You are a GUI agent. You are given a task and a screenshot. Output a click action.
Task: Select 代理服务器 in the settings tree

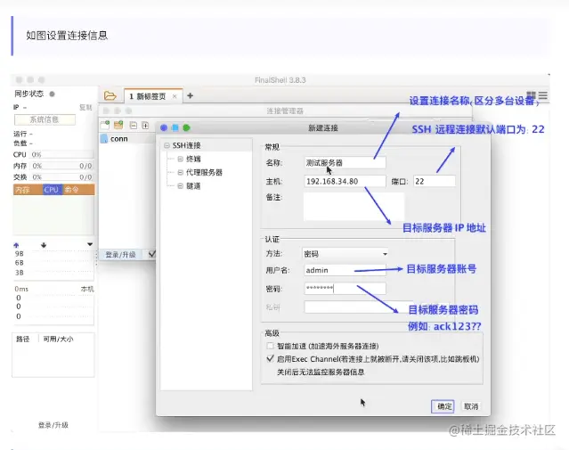[x=204, y=172]
